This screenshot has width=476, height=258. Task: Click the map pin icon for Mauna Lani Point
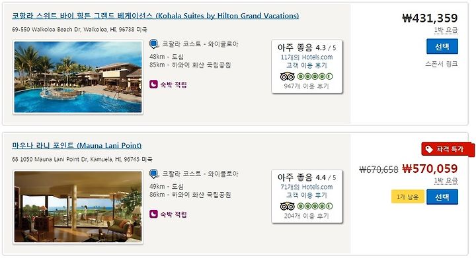pyautogui.click(x=154, y=174)
